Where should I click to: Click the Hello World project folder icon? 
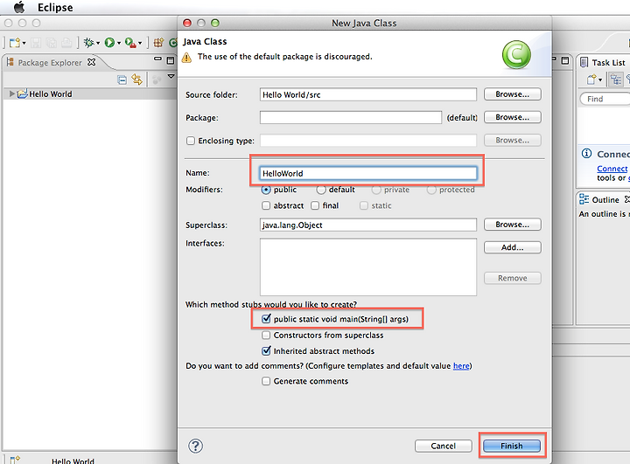point(22,93)
